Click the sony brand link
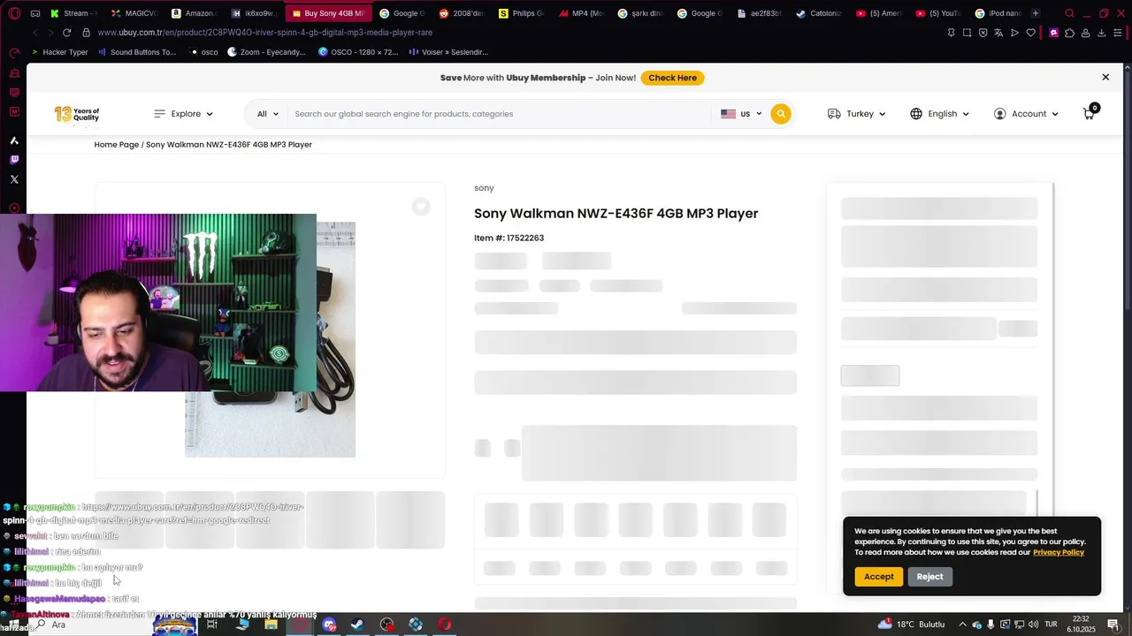Screen dimensions: 1132x636 tap(484, 188)
